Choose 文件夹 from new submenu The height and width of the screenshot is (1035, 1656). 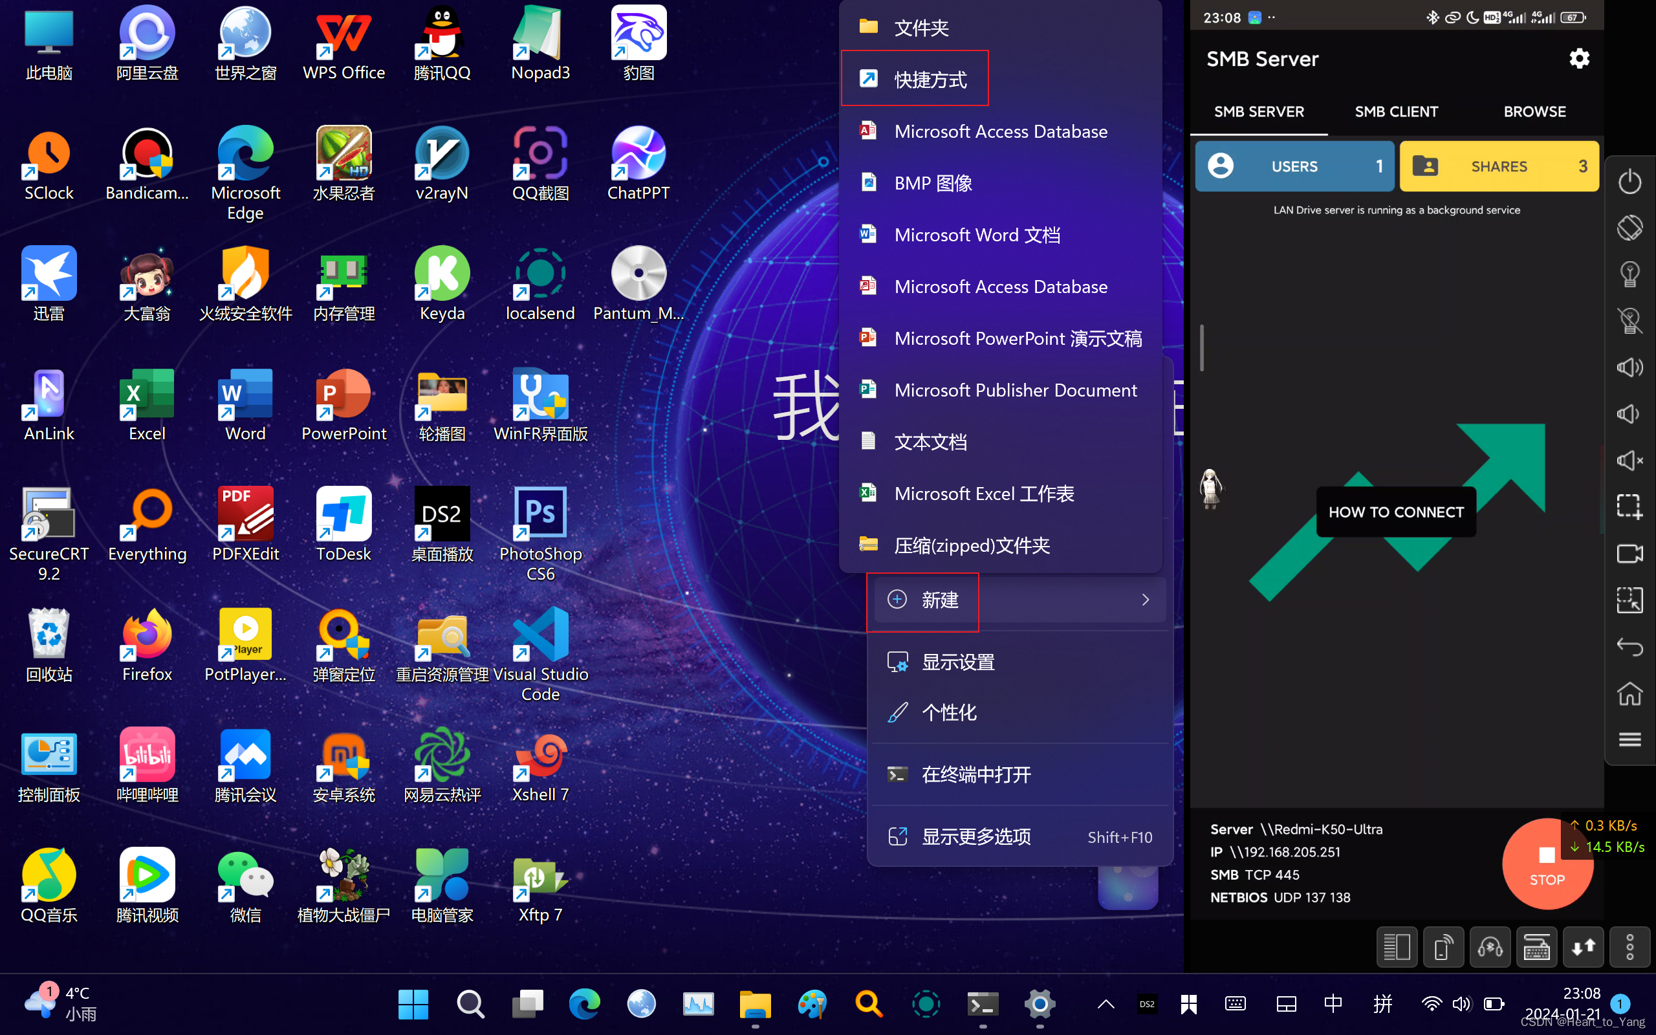coord(1001,27)
